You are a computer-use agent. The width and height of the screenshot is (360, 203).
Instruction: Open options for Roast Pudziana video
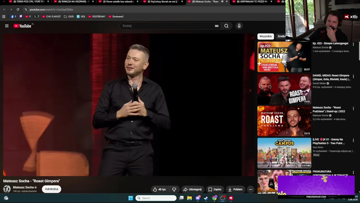point(353,108)
